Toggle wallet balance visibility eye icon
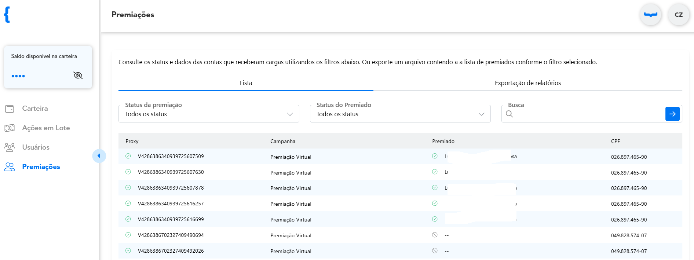 78,76
